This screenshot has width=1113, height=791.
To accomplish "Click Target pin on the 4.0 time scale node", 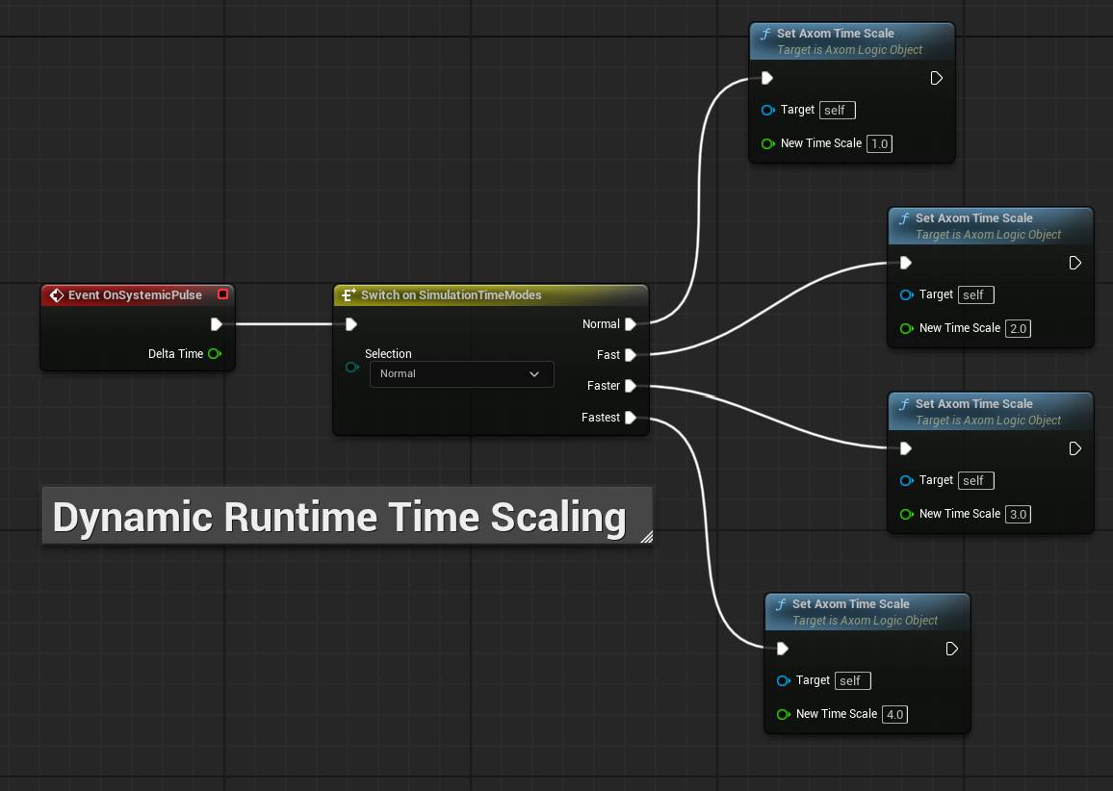I will pyautogui.click(x=784, y=680).
